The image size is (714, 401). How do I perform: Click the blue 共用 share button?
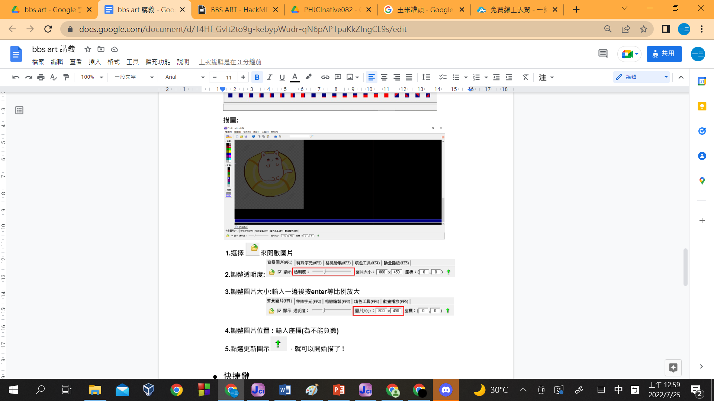(x=664, y=54)
